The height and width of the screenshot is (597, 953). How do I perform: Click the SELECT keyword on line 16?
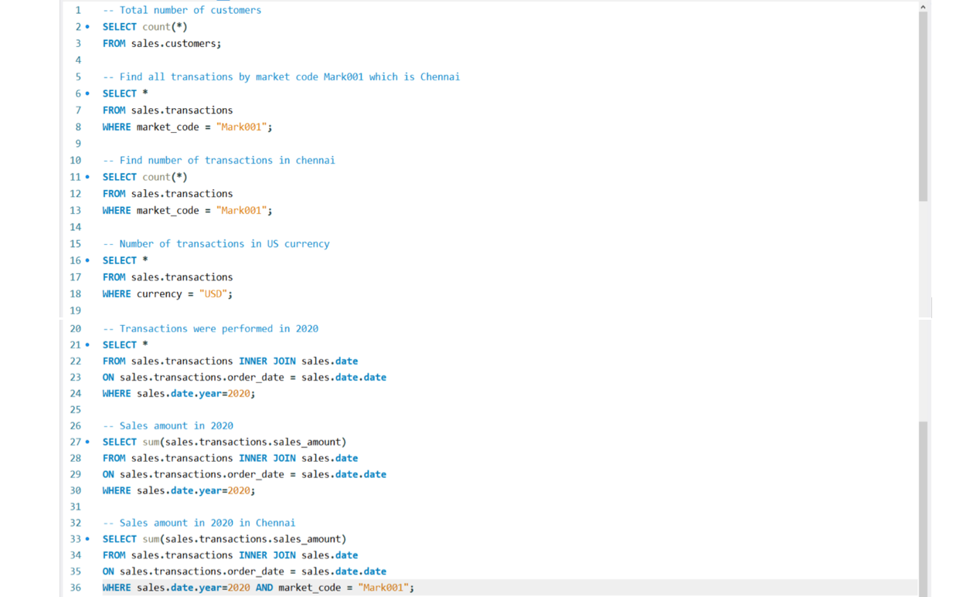[120, 260]
